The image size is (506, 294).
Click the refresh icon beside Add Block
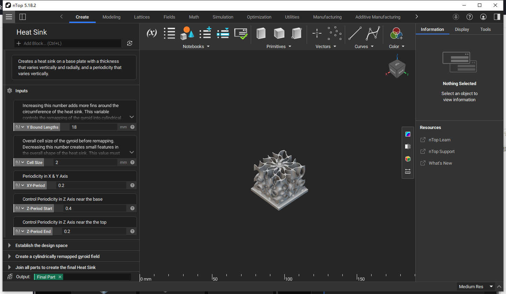tap(130, 43)
